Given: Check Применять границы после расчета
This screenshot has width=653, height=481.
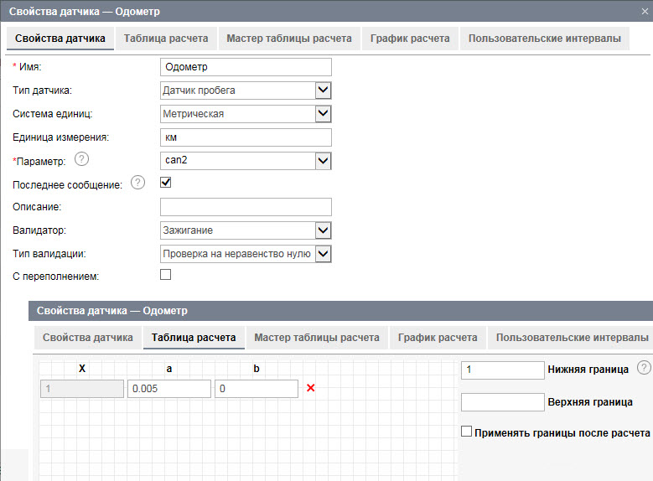Looking at the screenshot, I should pyautogui.click(x=467, y=432).
